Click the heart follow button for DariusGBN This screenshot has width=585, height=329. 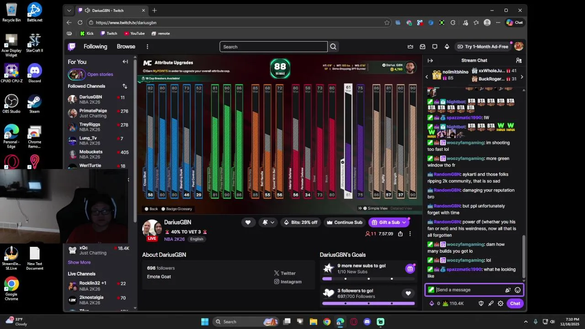coord(248,223)
